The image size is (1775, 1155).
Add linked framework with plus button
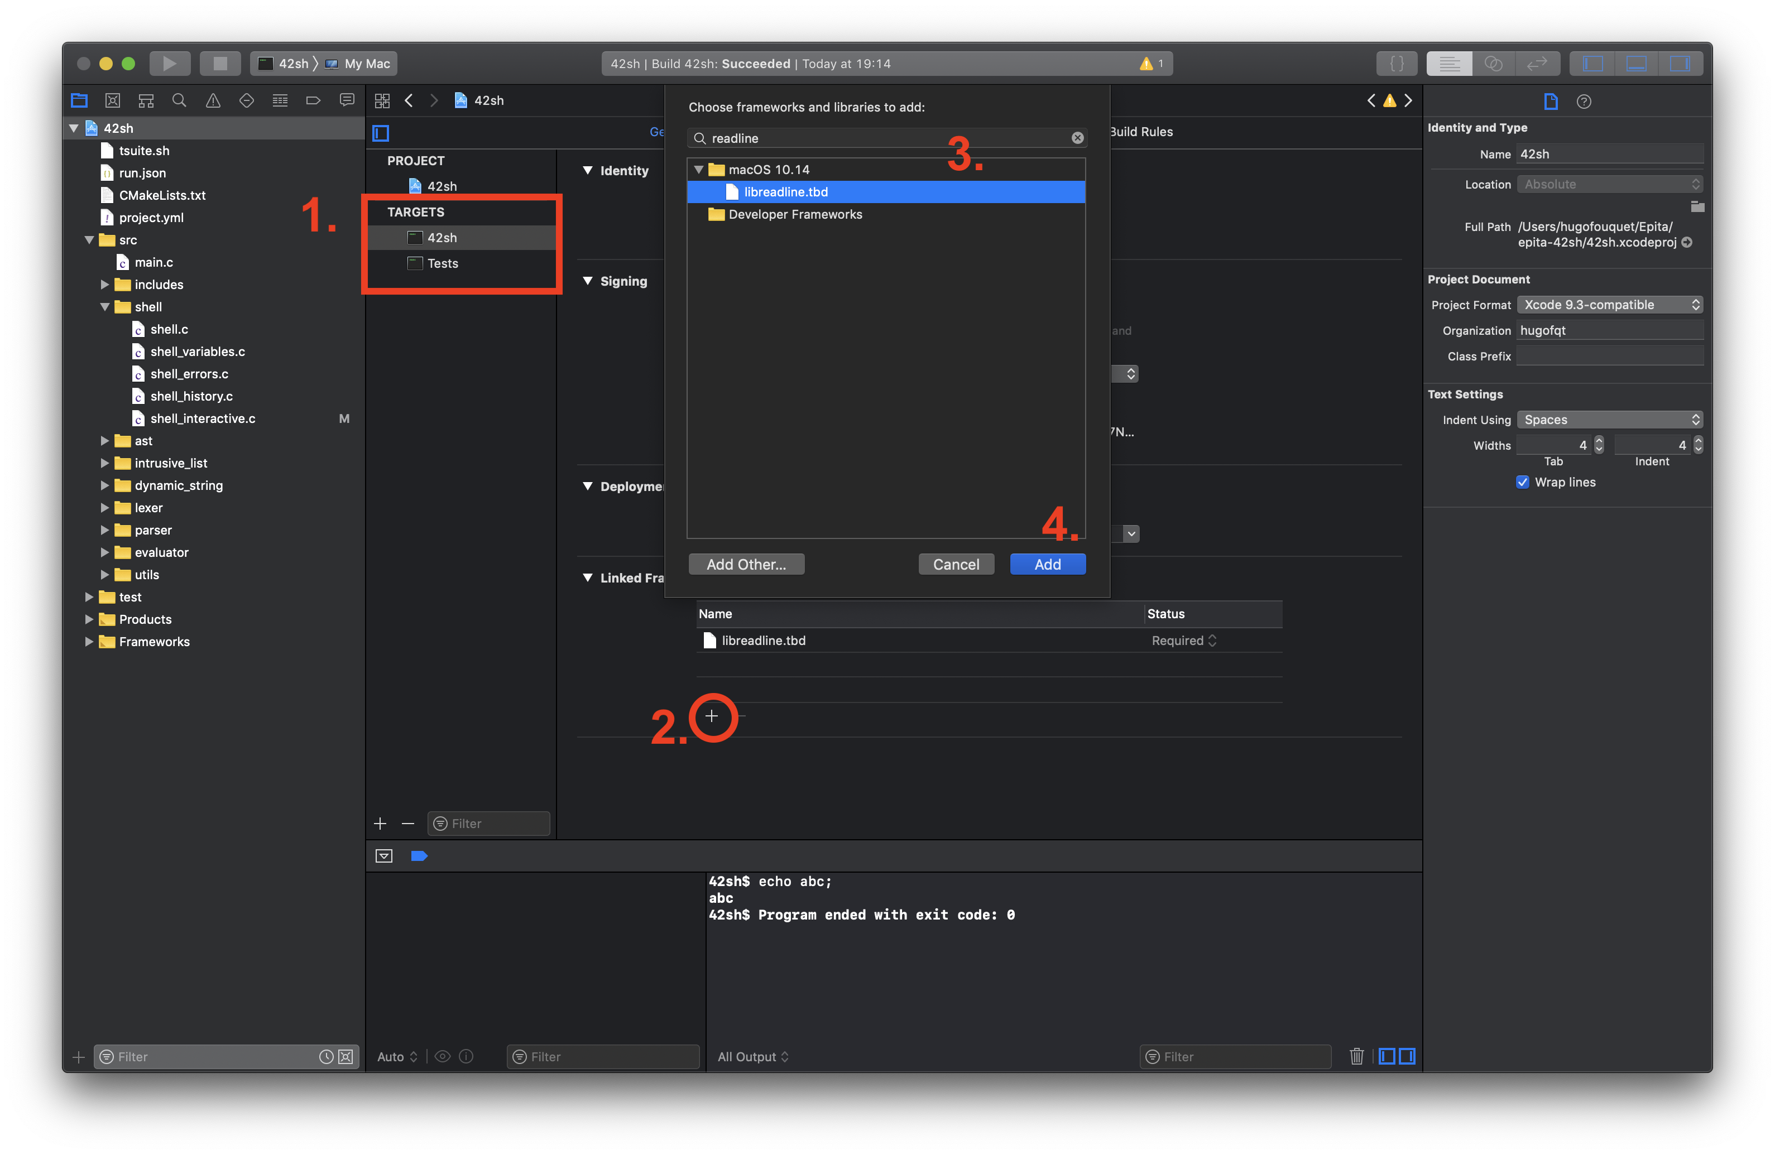712,716
